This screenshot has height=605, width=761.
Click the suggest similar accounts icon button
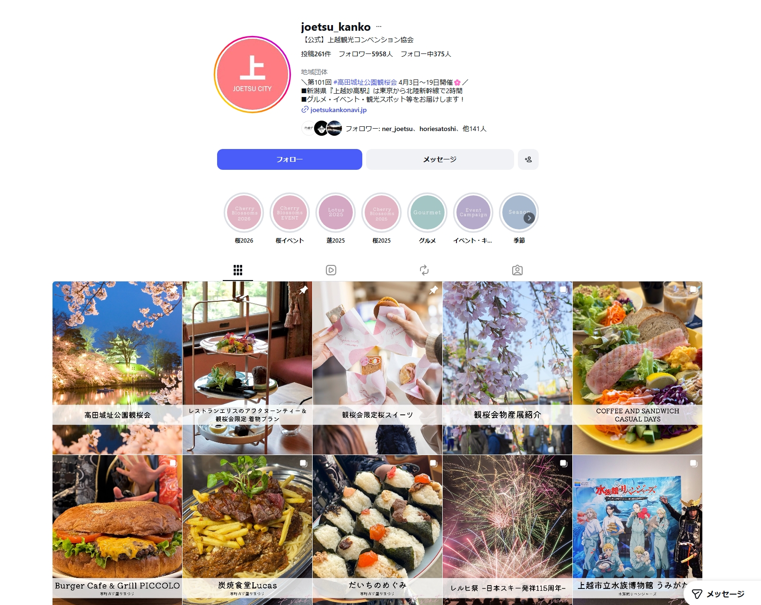point(528,159)
